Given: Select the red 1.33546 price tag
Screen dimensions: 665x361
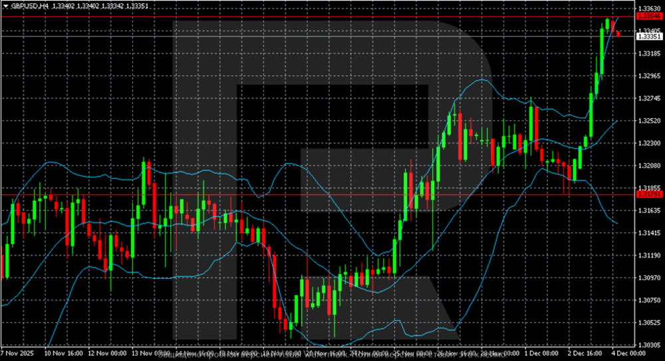Looking at the screenshot, I should click(649, 16).
